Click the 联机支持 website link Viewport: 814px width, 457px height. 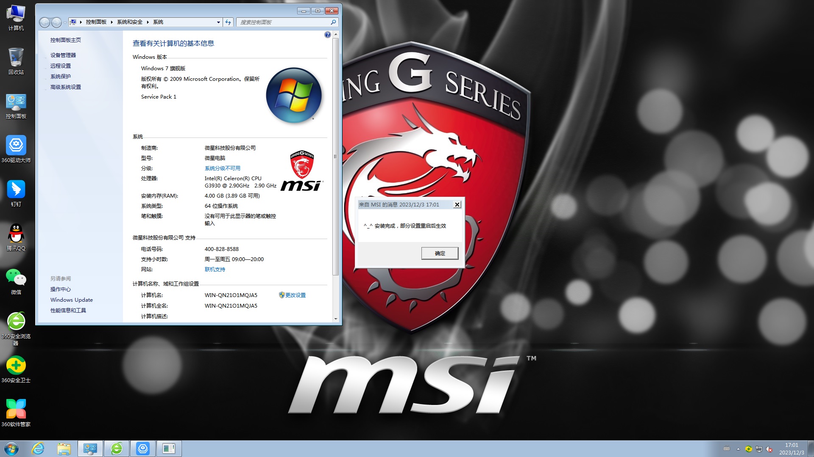(x=215, y=270)
